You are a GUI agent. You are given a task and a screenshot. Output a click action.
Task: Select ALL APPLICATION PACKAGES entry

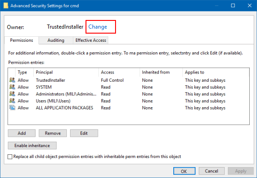pyautogui.click(x=65, y=108)
